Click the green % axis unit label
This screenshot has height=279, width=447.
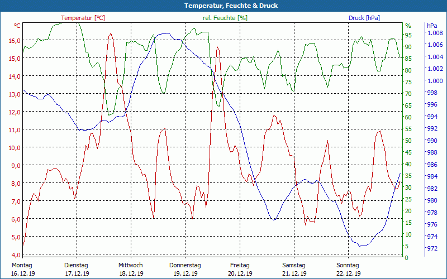(x=408, y=26)
